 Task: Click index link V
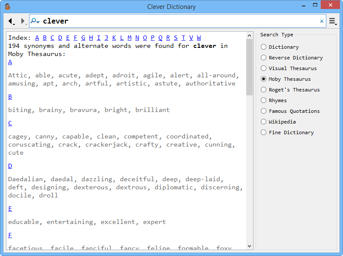tap(191, 38)
